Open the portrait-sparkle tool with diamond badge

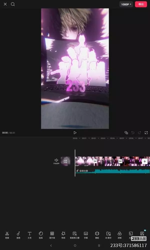142,233
